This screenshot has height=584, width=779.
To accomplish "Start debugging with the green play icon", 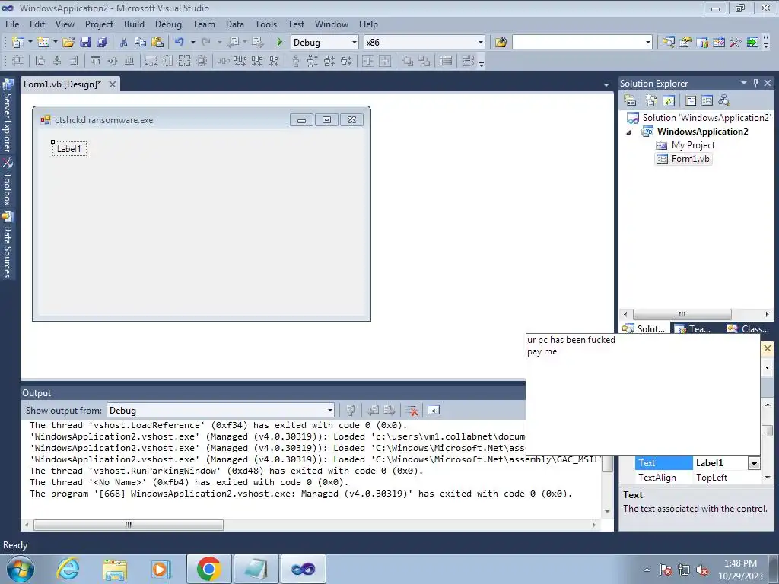I will (x=280, y=43).
